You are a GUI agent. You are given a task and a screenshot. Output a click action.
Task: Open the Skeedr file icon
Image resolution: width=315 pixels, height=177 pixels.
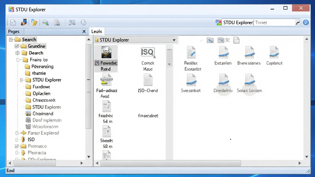106,131
